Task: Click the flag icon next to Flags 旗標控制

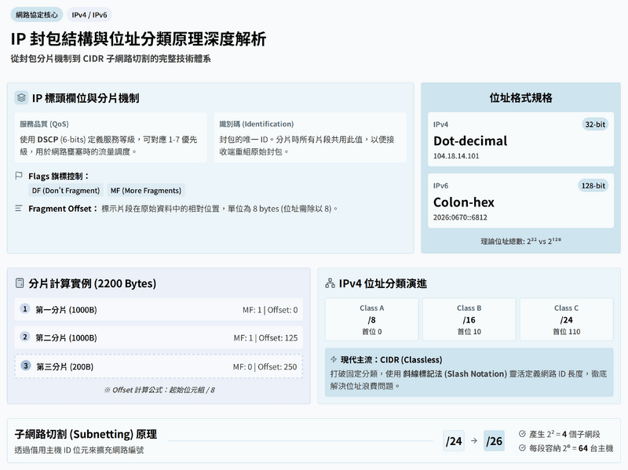Action: (x=19, y=176)
